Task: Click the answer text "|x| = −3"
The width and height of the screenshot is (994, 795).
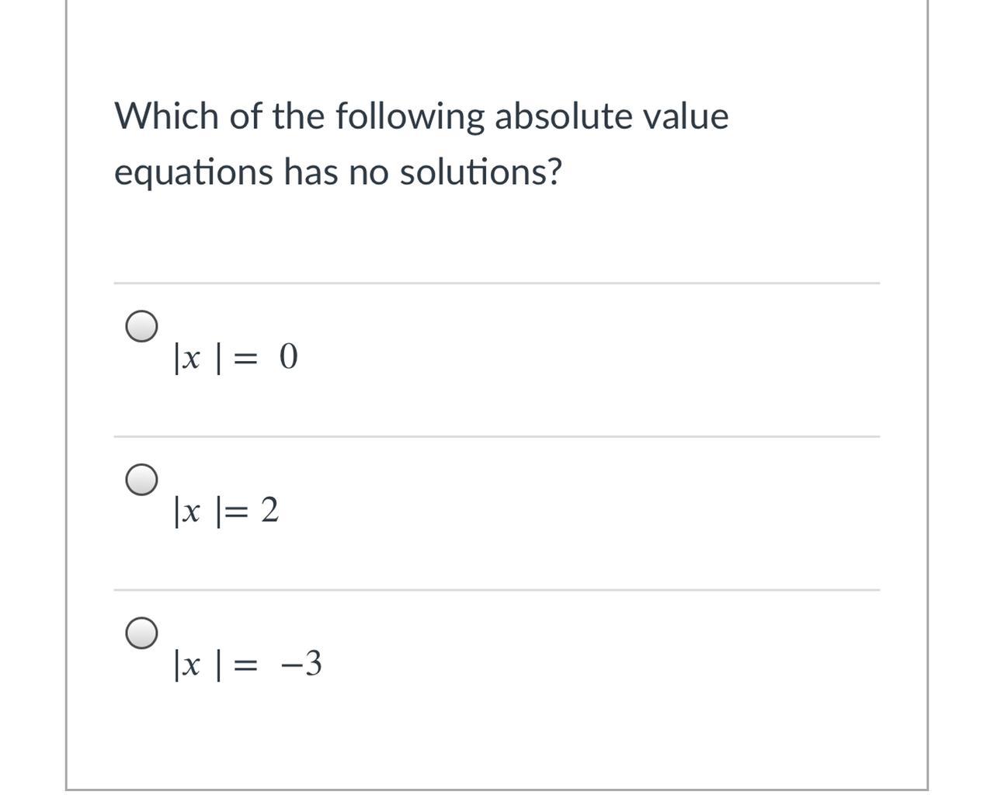Action: [x=248, y=665]
